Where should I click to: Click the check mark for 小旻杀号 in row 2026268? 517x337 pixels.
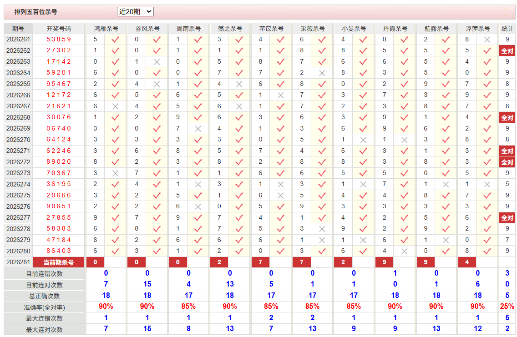point(363,118)
